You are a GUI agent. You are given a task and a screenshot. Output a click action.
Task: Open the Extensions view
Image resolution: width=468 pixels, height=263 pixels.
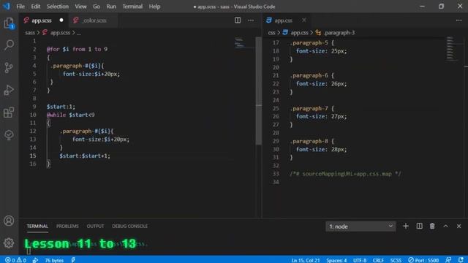tap(9, 113)
